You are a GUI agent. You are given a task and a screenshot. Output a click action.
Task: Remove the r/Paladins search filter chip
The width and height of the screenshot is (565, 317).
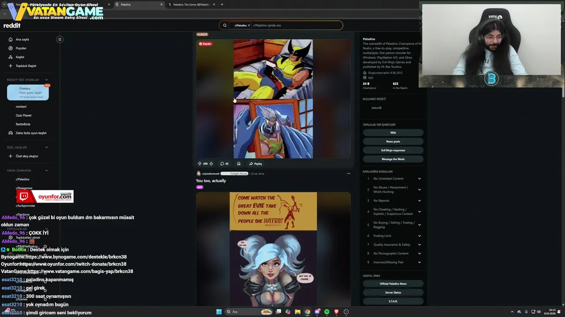pos(249,25)
